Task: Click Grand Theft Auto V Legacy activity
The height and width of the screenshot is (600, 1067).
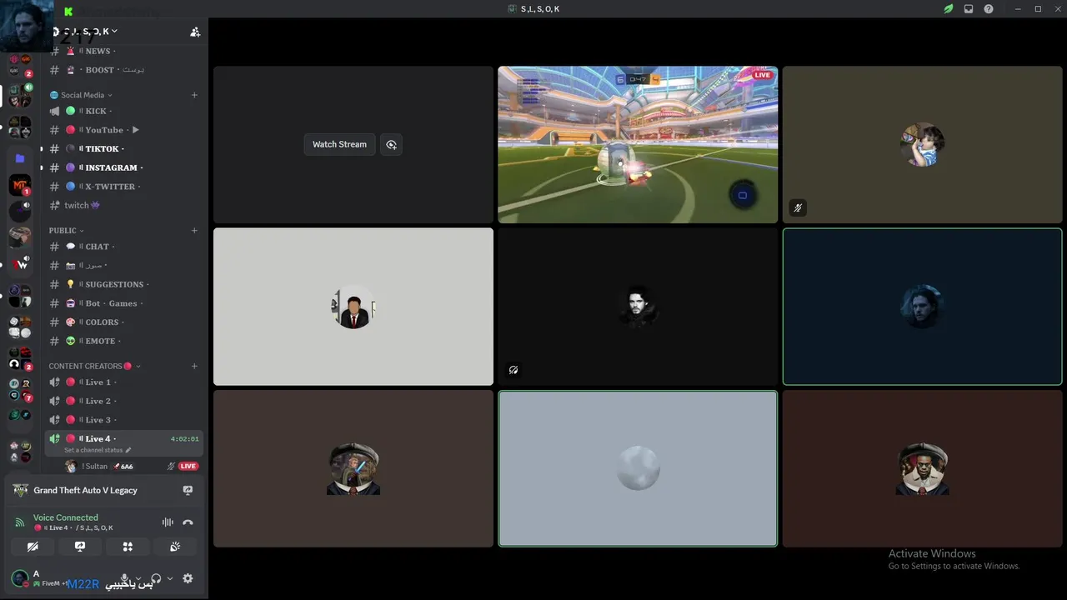Action: [85, 490]
